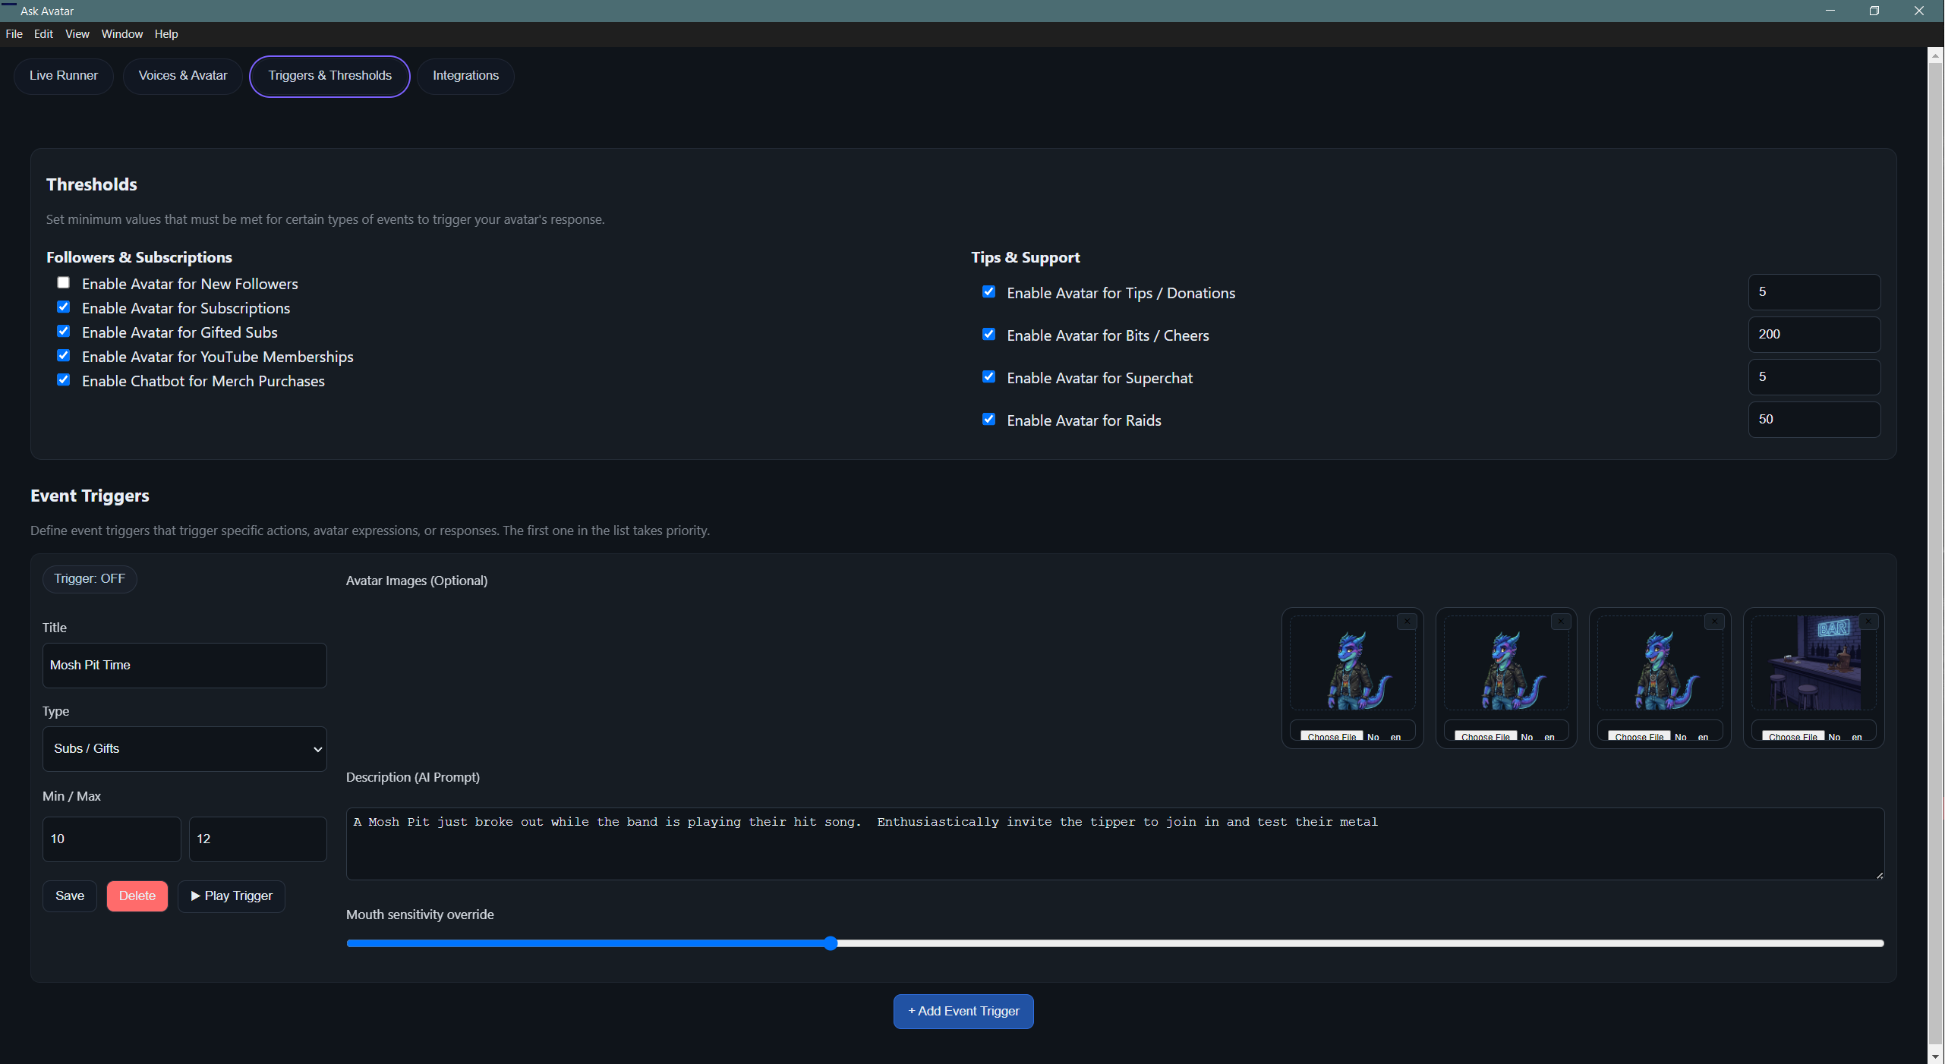Toggle the Trigger: OFF switch
This screenshot has width=1945, height=1064.
[89, 579]
